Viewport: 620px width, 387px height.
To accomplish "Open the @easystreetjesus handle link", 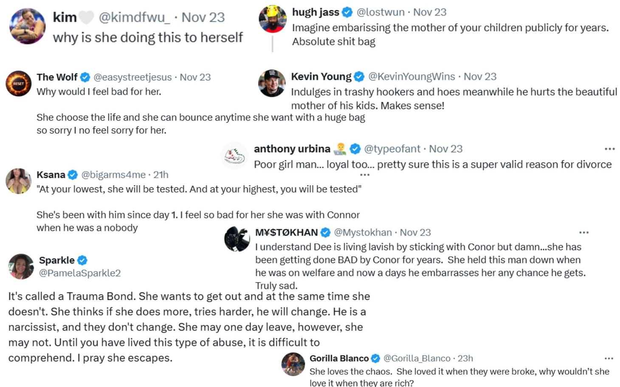I will pyautogui.click(x=132, y=77).
